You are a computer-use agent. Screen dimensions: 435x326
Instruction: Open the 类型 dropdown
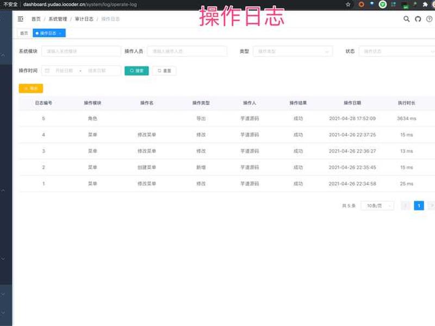pyautogui.click(x=293, y=51)
